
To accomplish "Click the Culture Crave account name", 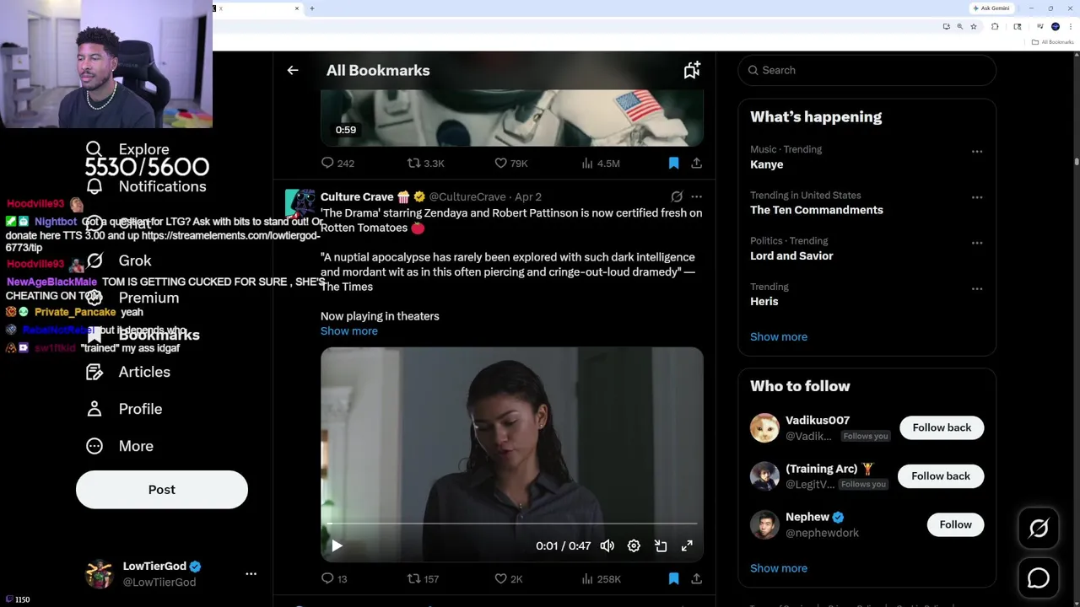I will click(x=357, y=196).
